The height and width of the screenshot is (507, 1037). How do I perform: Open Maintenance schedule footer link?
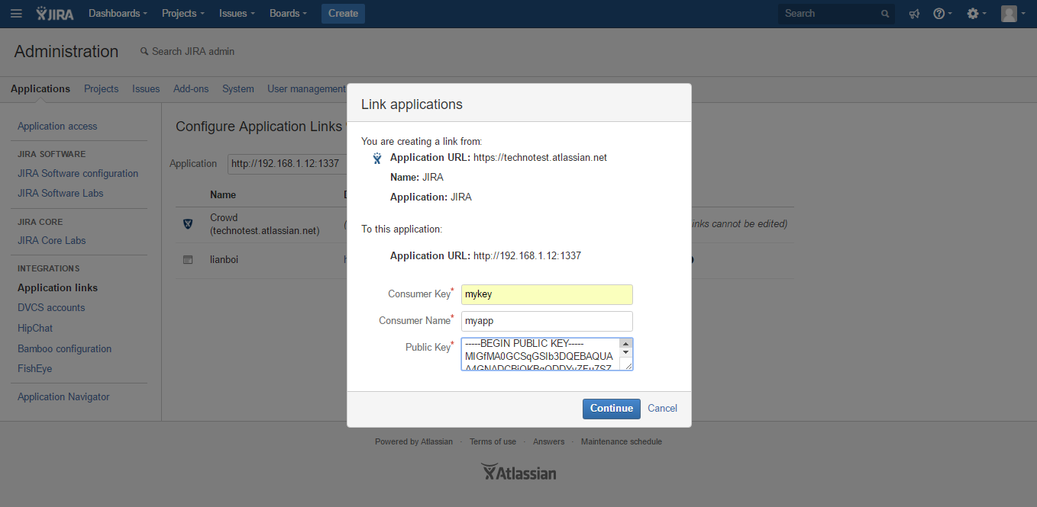click(x=622, y=442)
